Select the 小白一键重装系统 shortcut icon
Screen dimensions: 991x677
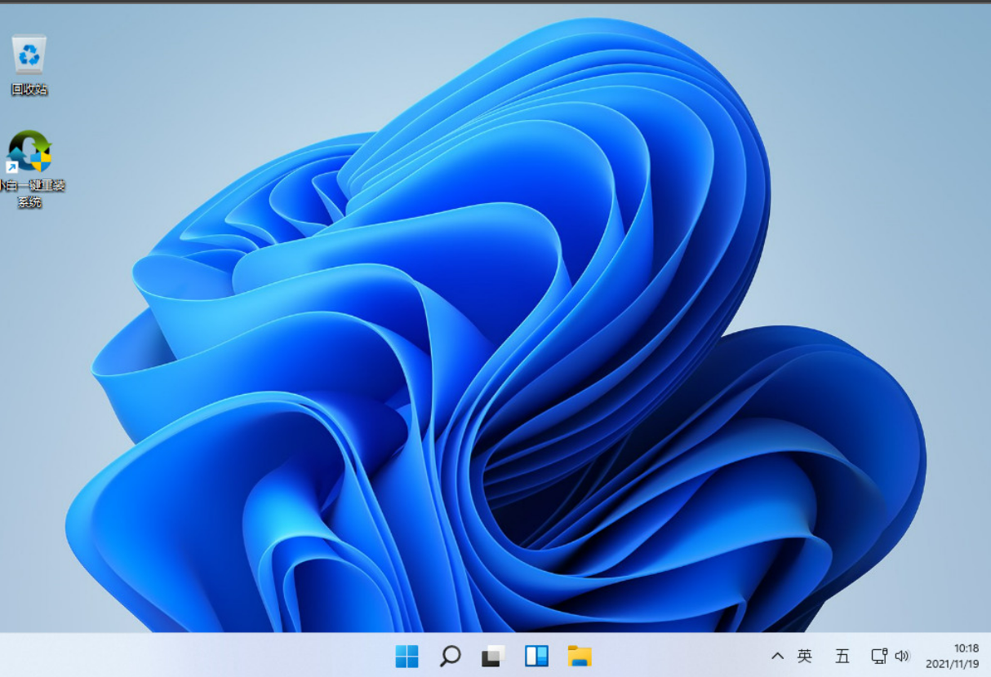(29, 152)
